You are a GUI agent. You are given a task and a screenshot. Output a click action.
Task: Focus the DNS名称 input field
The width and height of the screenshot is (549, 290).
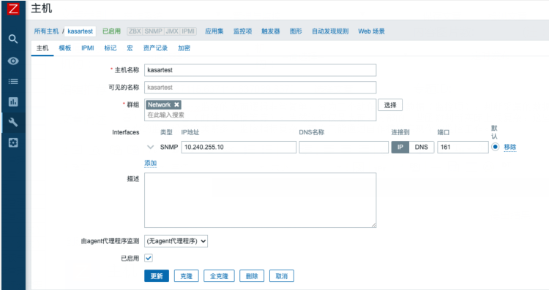pyautogui.click(x=344, y=147)
